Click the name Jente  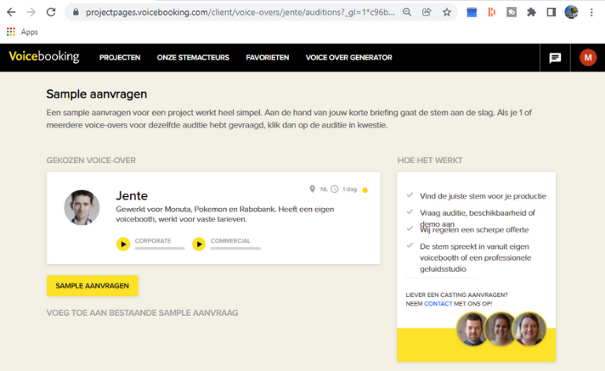coord(132,196)
